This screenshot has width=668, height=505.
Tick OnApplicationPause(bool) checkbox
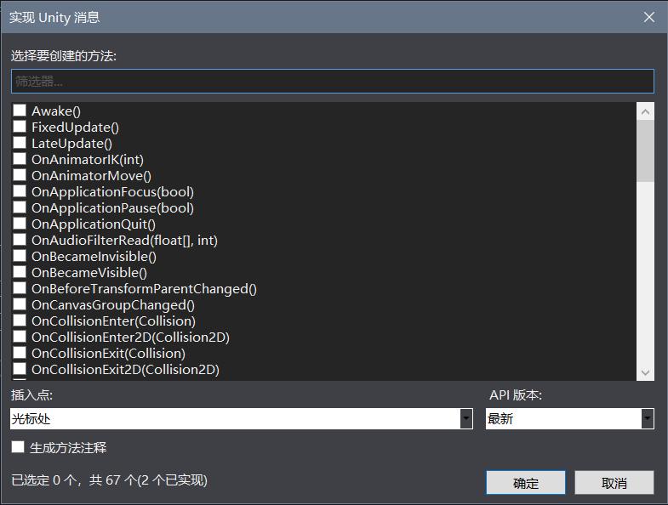click(20, 207)
